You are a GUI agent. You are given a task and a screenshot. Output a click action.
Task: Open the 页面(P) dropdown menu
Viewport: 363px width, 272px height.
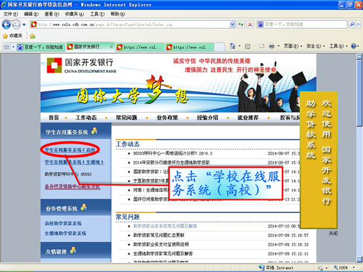(293, 47)
